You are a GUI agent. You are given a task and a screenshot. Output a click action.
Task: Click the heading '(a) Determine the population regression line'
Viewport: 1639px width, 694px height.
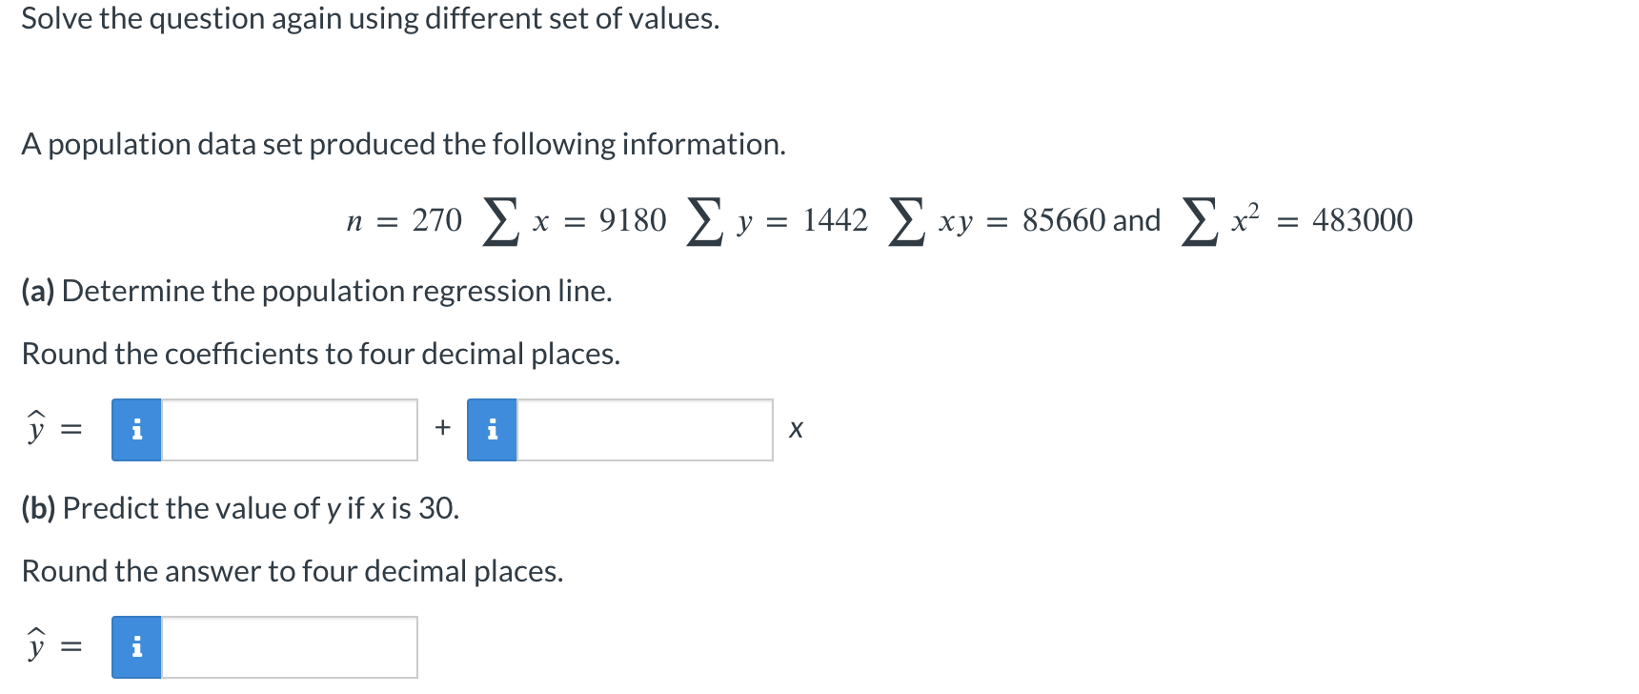pyautogui.click(x=317, y=292)
